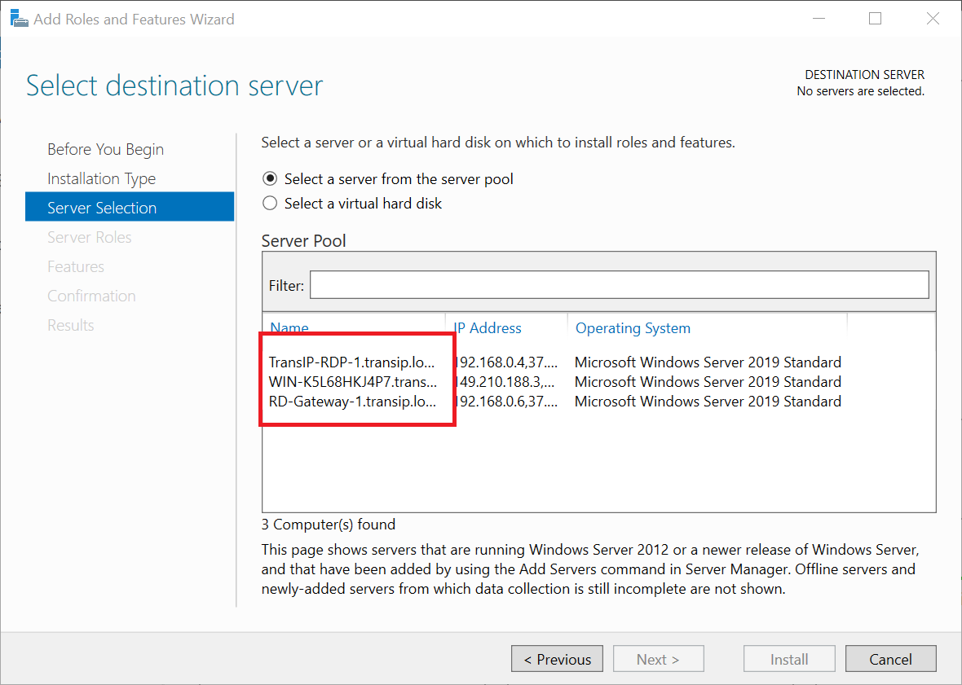Sort by the Operating System column header
962x685 pixels.
click(x=633, y=327)
